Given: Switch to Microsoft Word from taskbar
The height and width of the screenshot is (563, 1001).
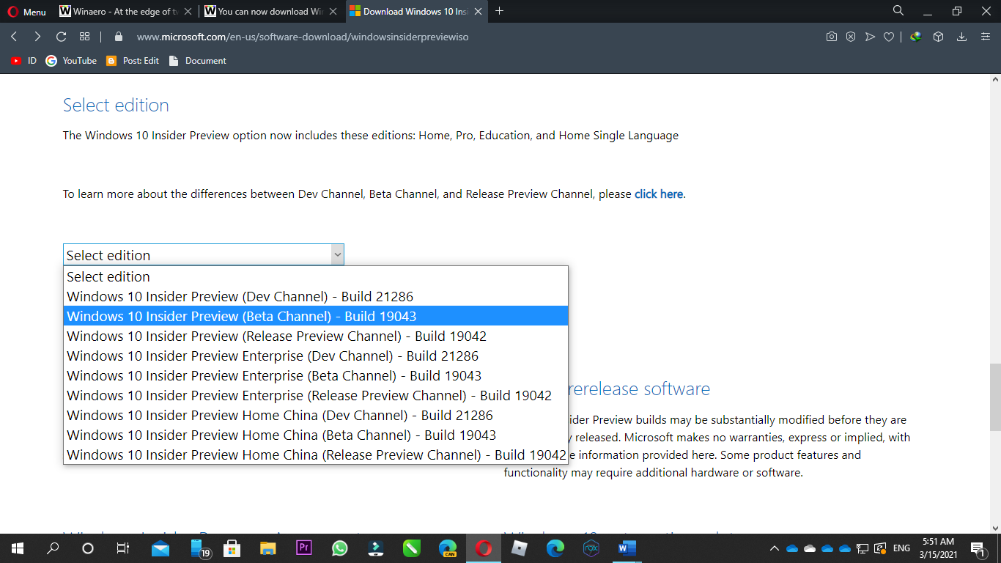Looking at the screenshot, I should coord(627,548).
